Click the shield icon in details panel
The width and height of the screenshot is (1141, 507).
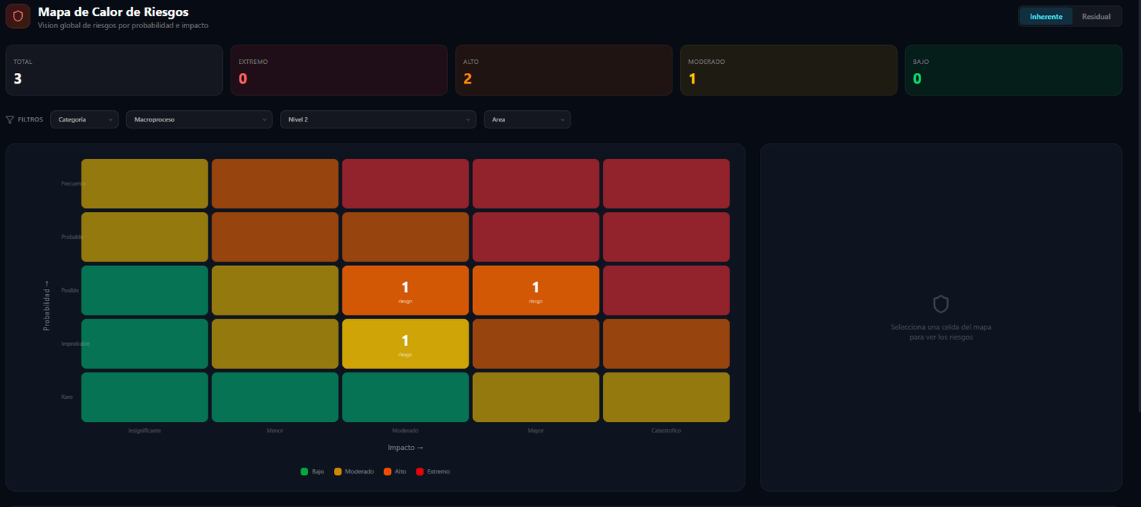[941, 304]
